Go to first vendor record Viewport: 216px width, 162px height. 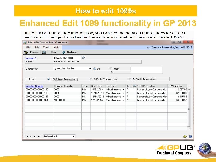click(27, 136)
